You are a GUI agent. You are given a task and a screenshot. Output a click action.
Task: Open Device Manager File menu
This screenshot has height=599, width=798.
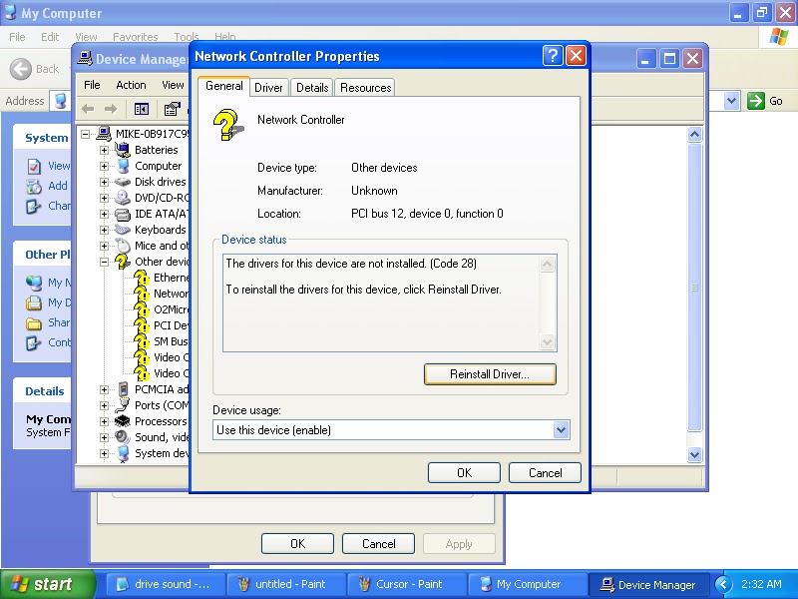(x=92, y=85)
